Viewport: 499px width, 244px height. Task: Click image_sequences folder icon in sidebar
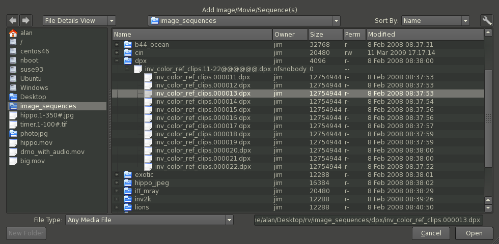(x=13, y=106)
